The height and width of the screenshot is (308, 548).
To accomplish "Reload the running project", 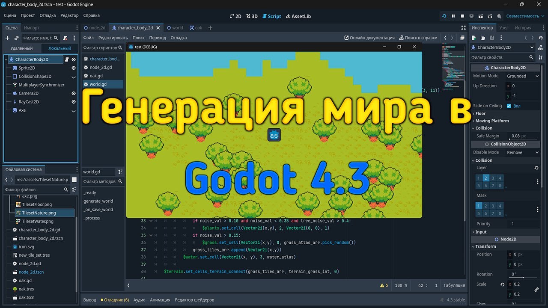I will click(444, 16).
